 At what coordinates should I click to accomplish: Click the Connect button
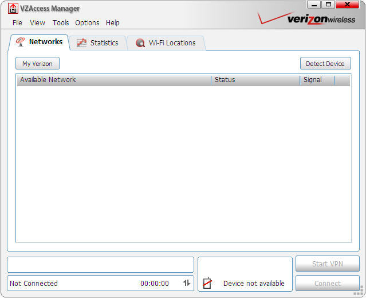point(327,283)
